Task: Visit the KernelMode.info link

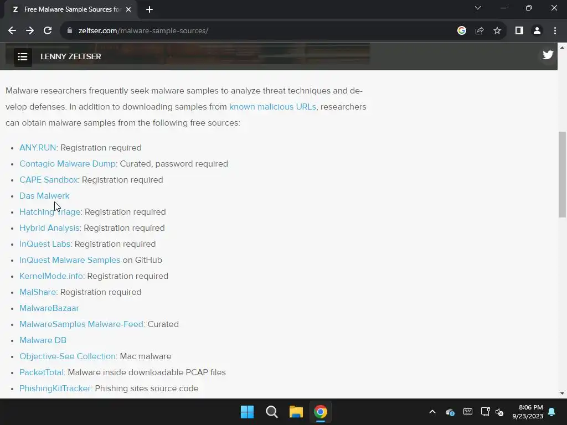Action: coord(51,276)
